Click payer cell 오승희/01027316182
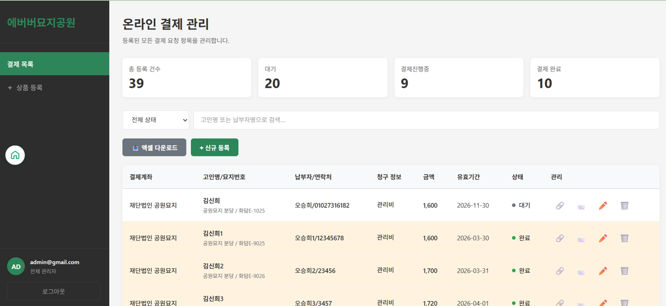The height and width of the screenshot is (306, 666). pos(322,205)
